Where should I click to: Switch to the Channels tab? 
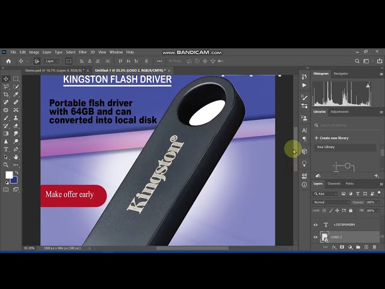click(x=334, y=184)
